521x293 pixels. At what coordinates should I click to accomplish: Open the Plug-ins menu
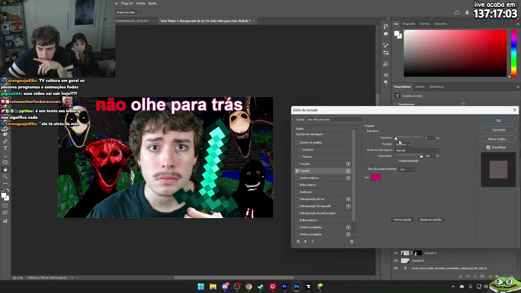pyautogui.click(x=127, y=3)
